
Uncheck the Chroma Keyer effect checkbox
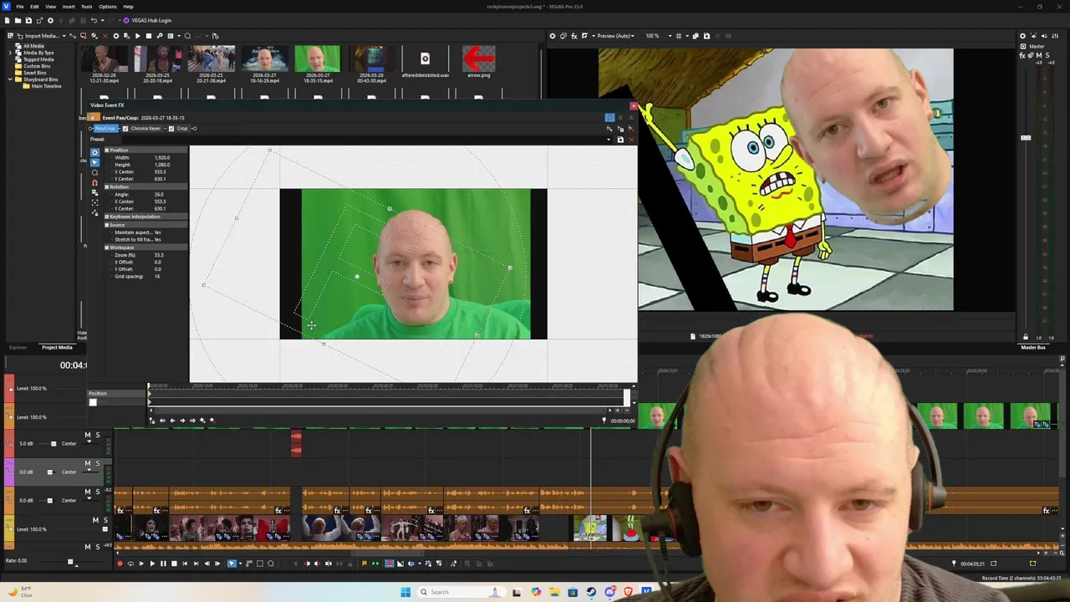coord(125,129)
